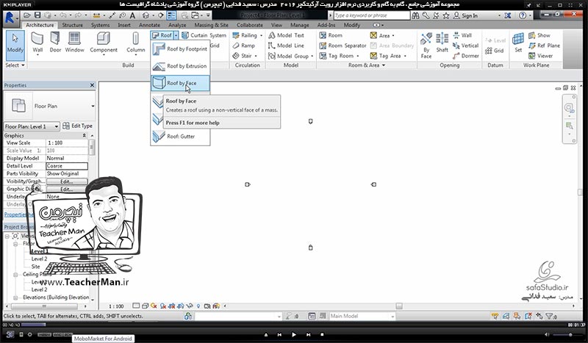Pick the Door tool
588x343 pixels.
coord(55,43)
